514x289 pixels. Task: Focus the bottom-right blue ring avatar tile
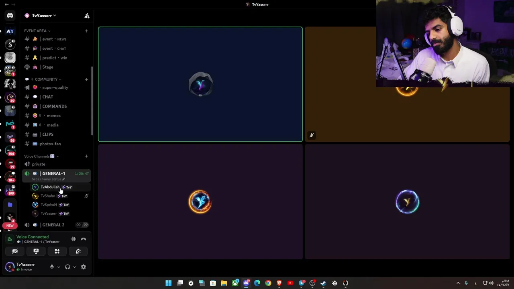click(x=407, y=201)
